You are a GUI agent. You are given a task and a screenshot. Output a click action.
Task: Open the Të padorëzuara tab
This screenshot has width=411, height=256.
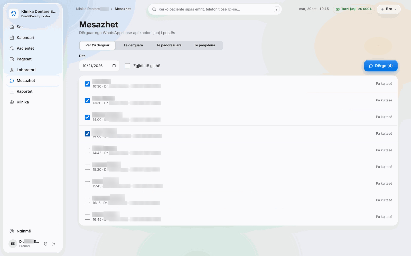pos(169,45)
